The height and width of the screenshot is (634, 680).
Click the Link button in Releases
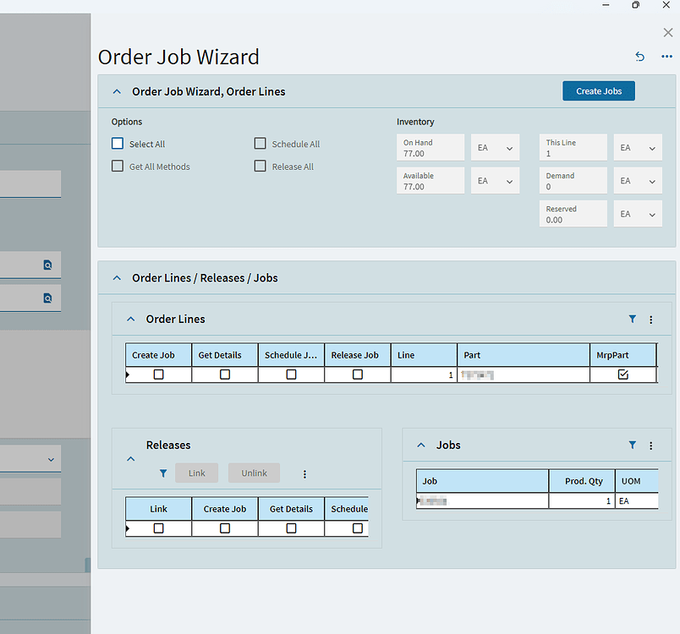196,473
